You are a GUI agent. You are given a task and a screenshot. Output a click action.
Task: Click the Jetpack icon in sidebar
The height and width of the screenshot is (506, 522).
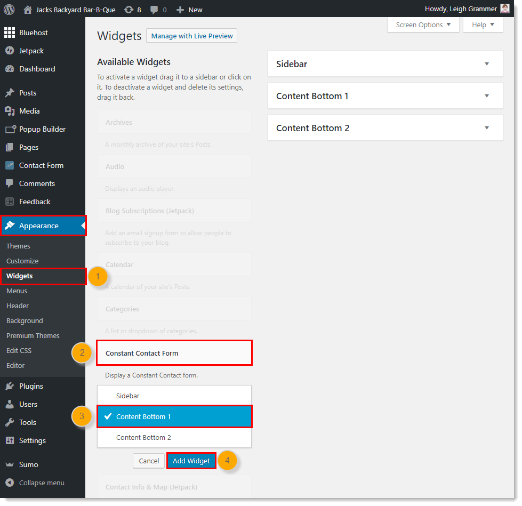(10, 51)
